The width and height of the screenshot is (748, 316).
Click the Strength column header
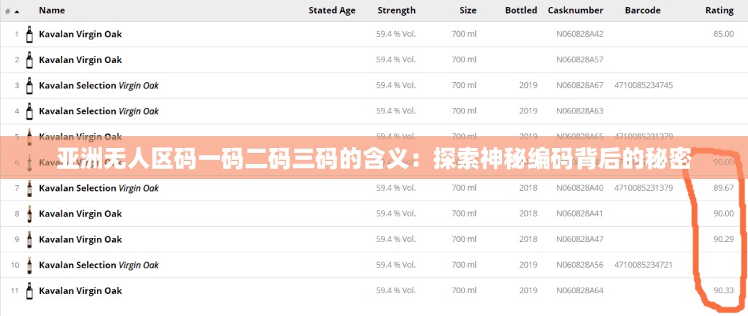396,10
